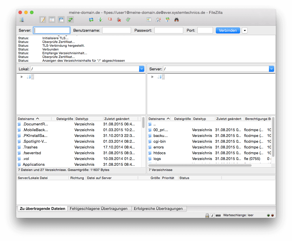Viewport: 292px width, 241px height.
Task: Disconnect from the server (red X icon)
Action: 119,20
